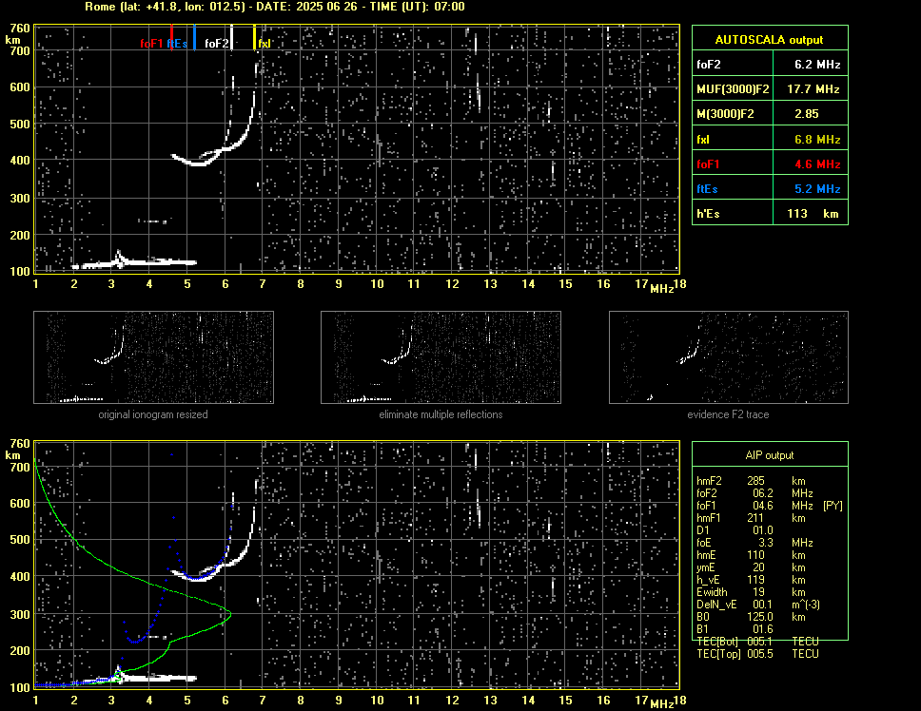The width and height of the screenshot is (921, 711).
Task: Open the eliminate multiple reflections thumbnail
Action: click(x=441, y=357)
